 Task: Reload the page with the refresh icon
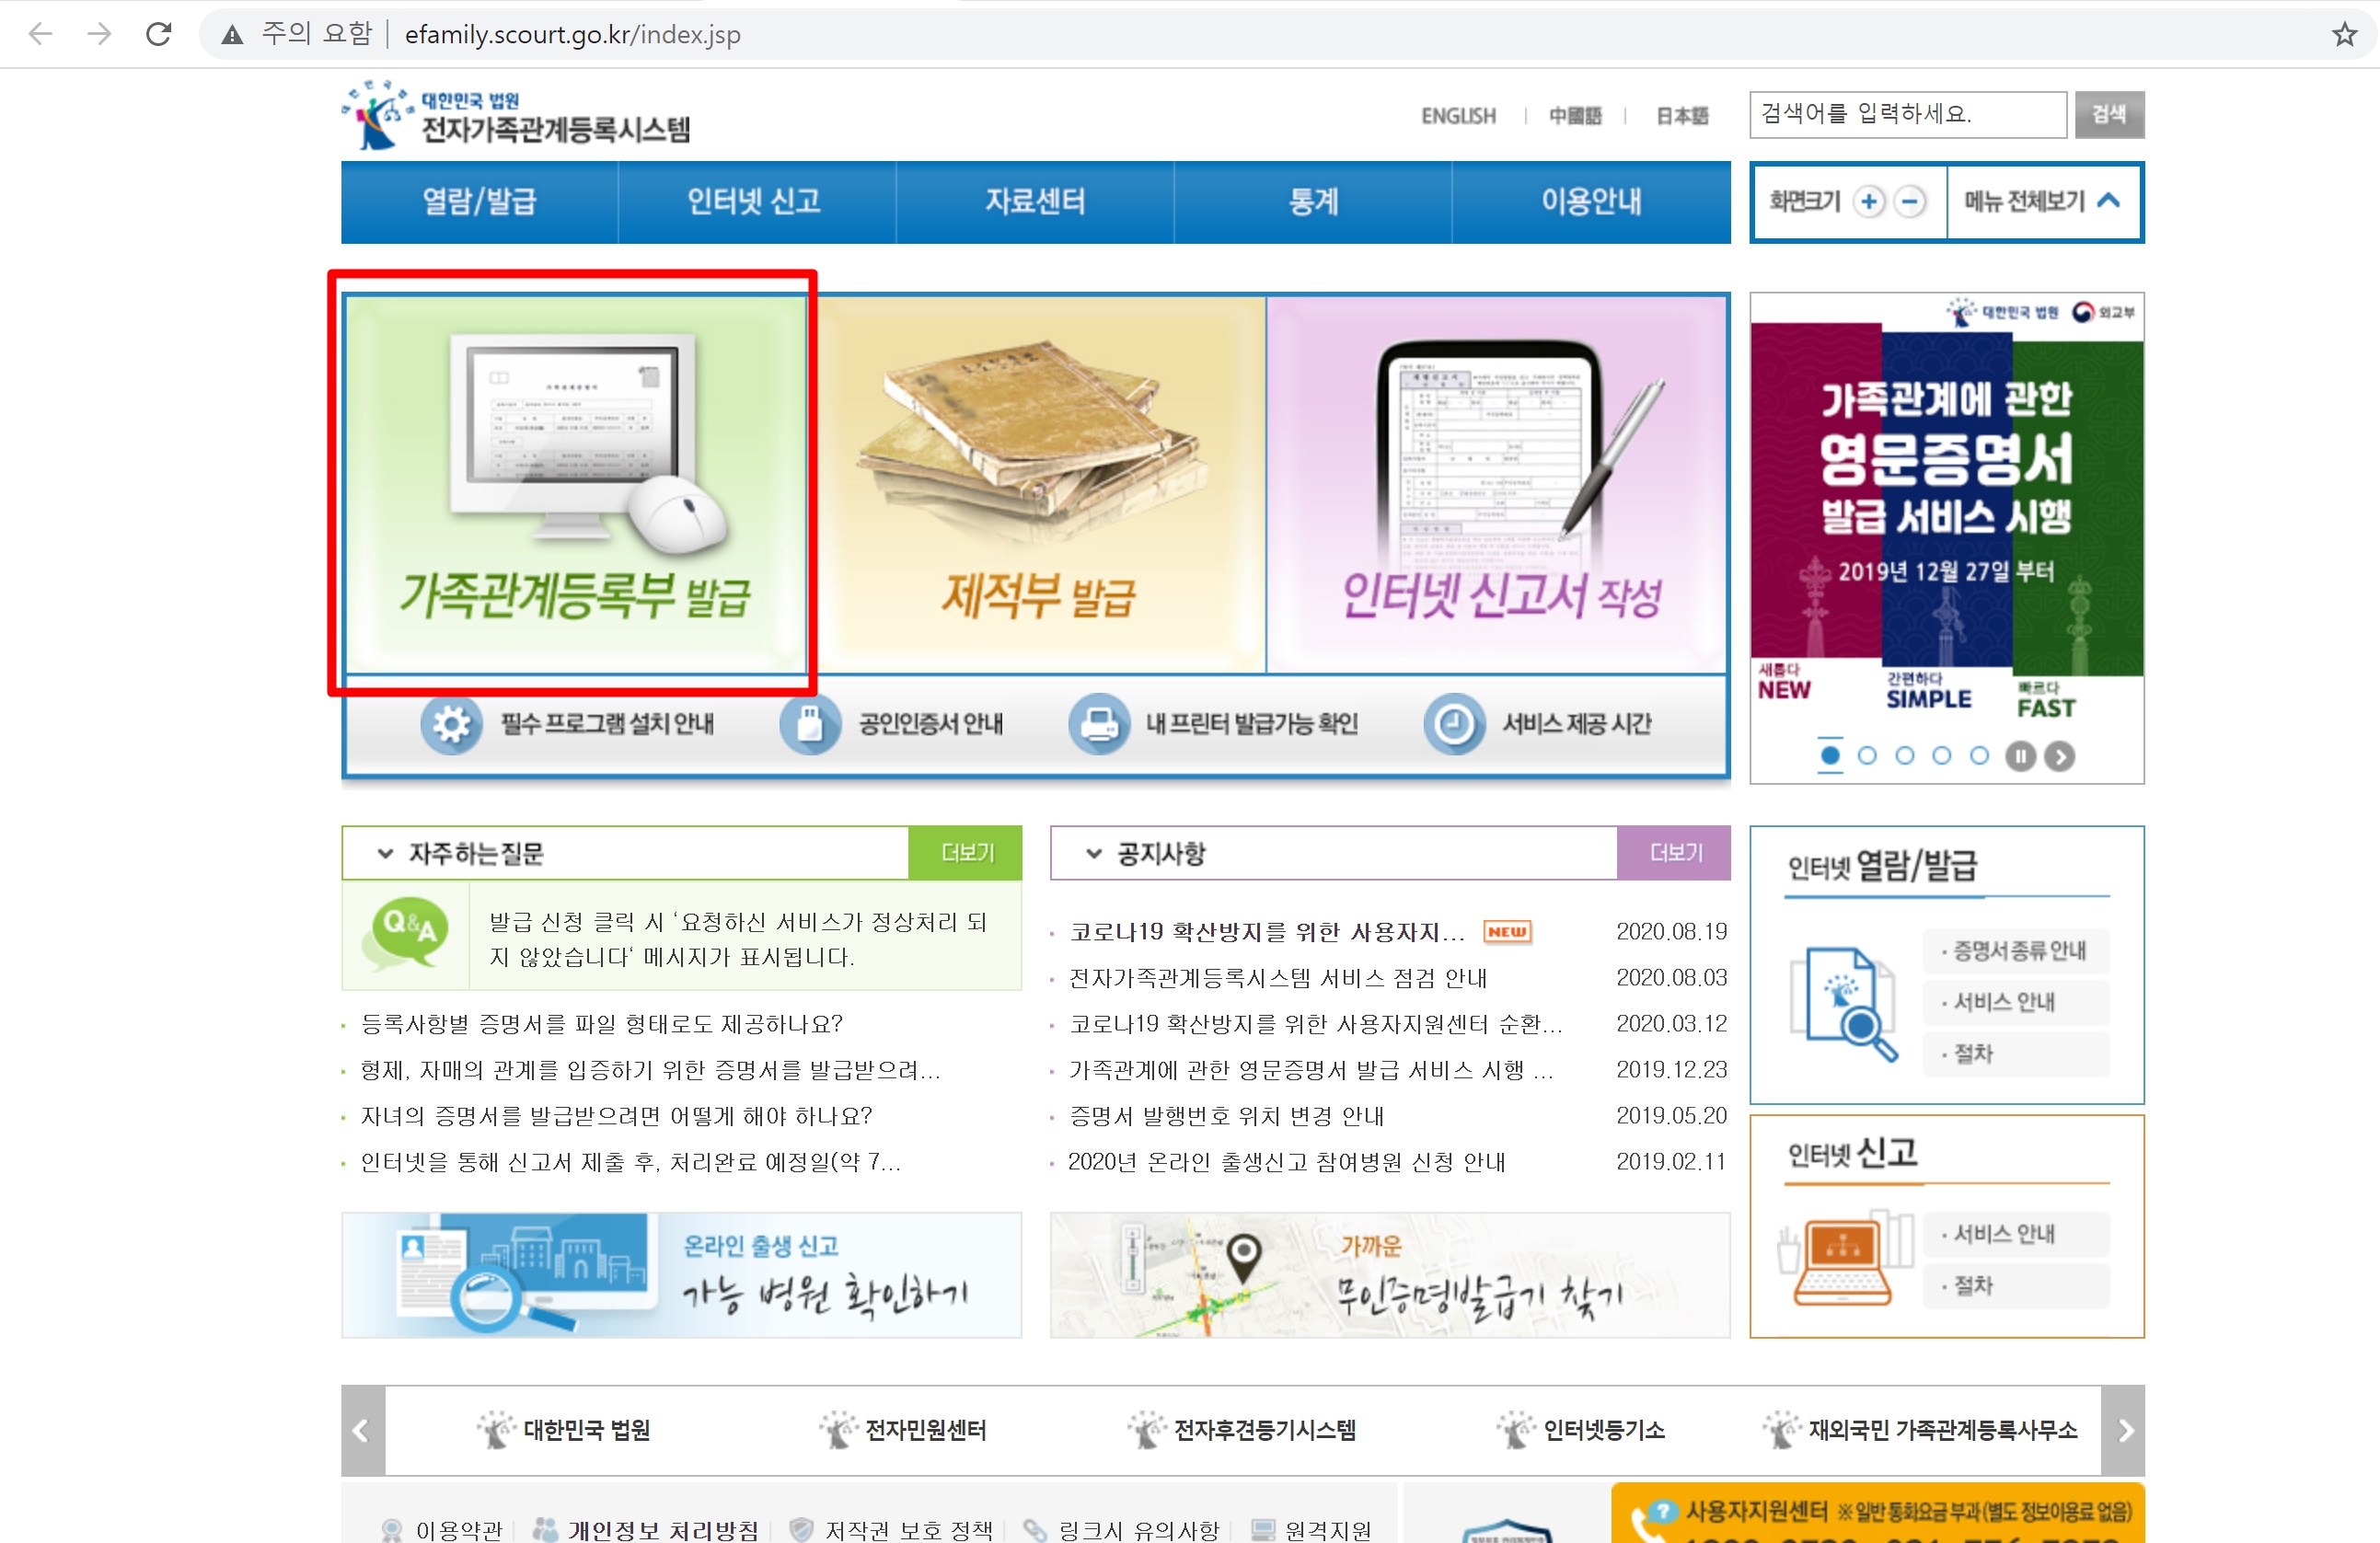(x=159, y=35)
